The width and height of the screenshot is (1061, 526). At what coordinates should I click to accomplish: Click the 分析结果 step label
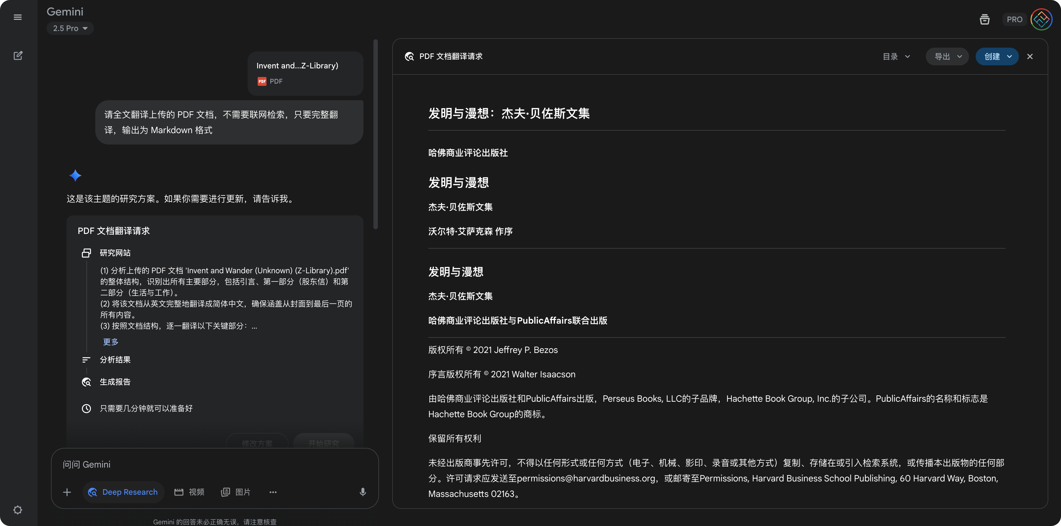pyautogui.click(x=115, y=360)
